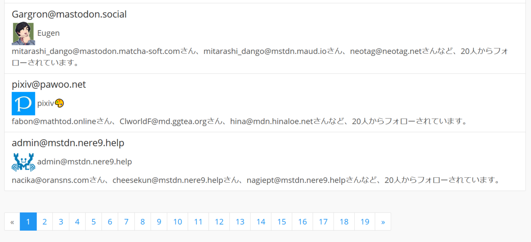Click the admin@mstdn.nere9.help display name beside the avatar

pyautogui.click(x=85, y=162)
